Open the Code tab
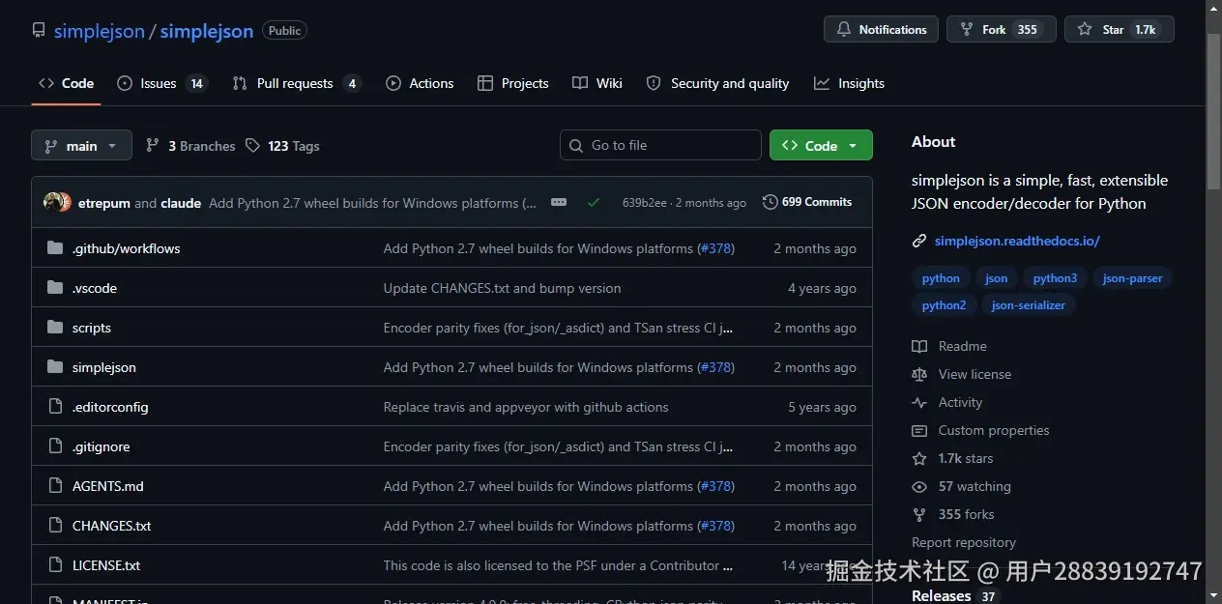 coord(67,83)
